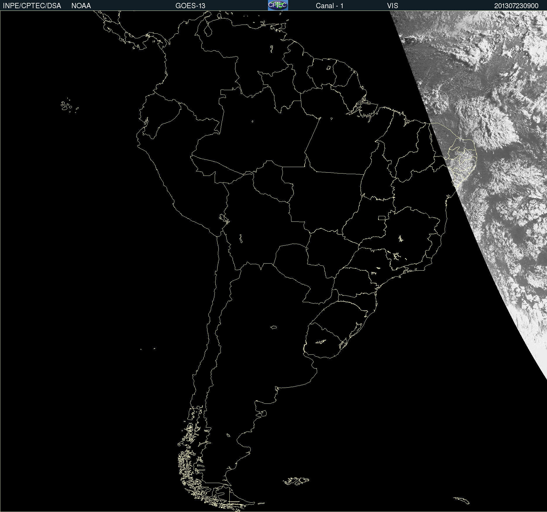This screenshot has height=512, width=547.
Task: Click Lake Maracaibo outline in Venezuela
Action: (208, 30)
